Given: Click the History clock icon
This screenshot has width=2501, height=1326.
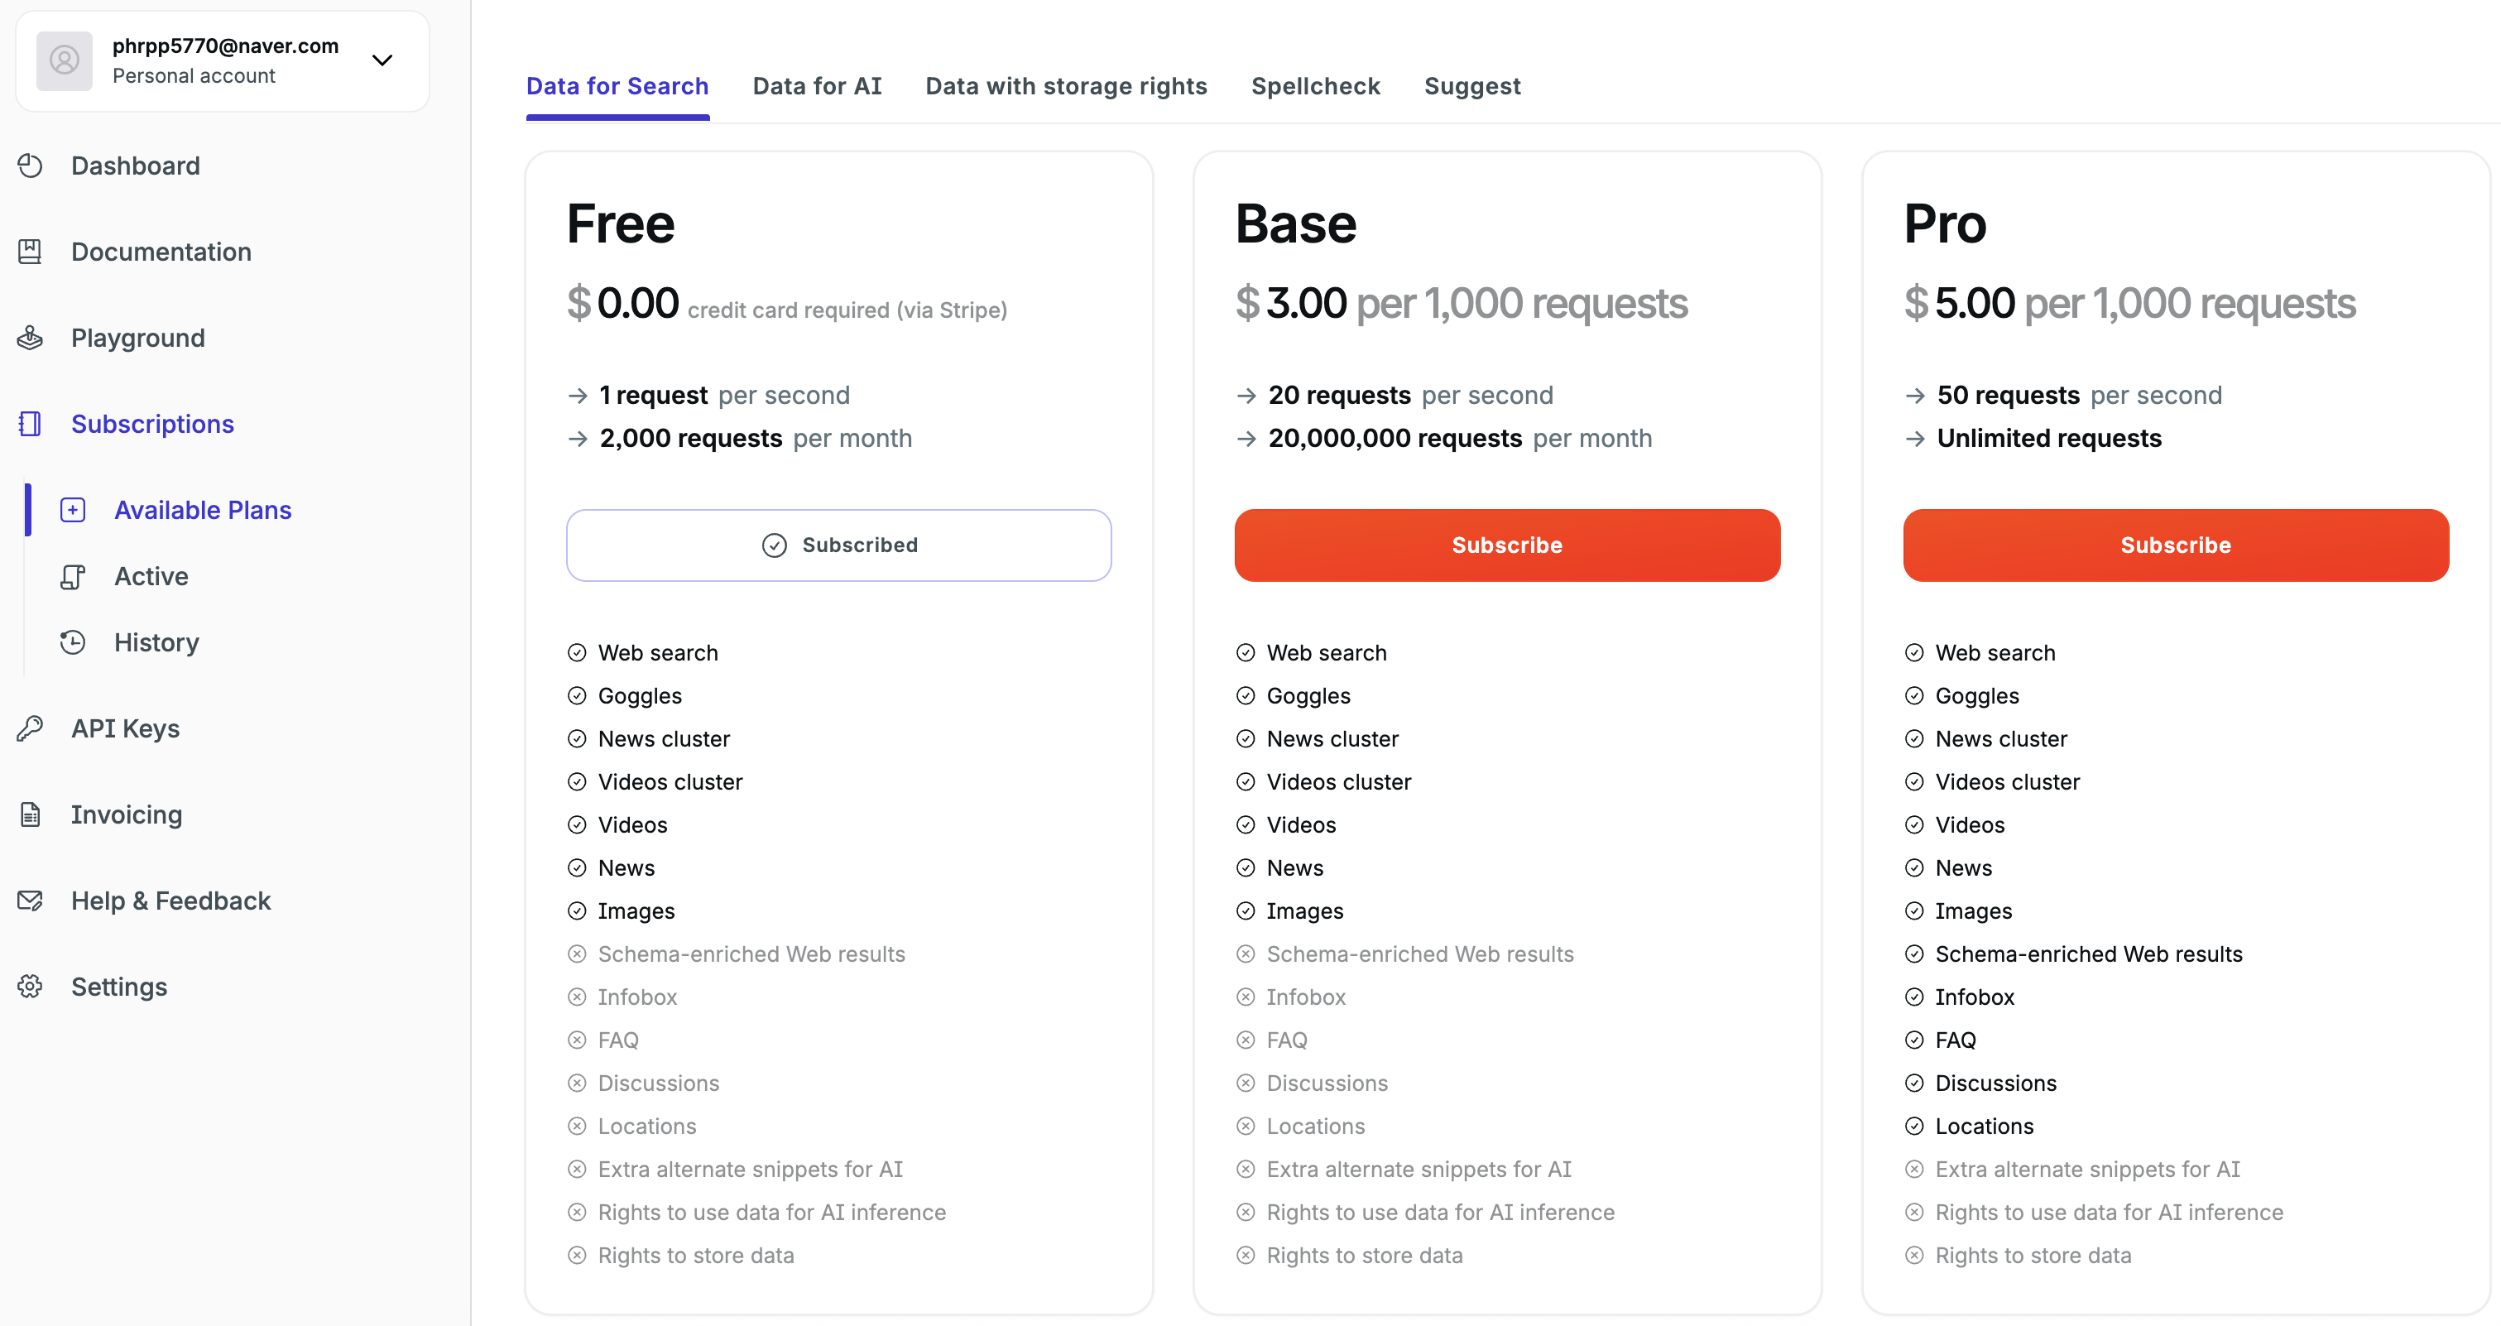Looking at the screenshot, I should point(73,642).
